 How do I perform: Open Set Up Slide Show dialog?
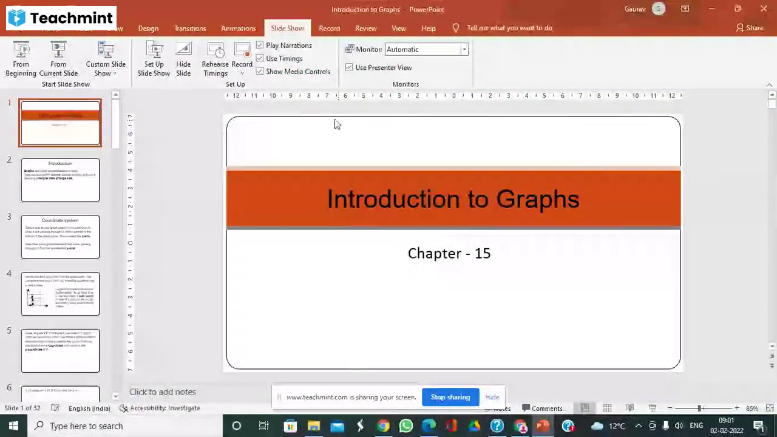[x=154, y=58]
